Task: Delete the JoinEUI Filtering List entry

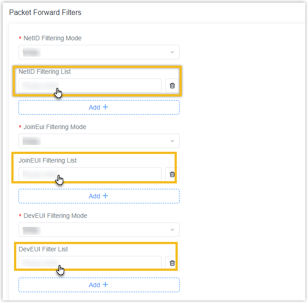Action: click(172, 174)
